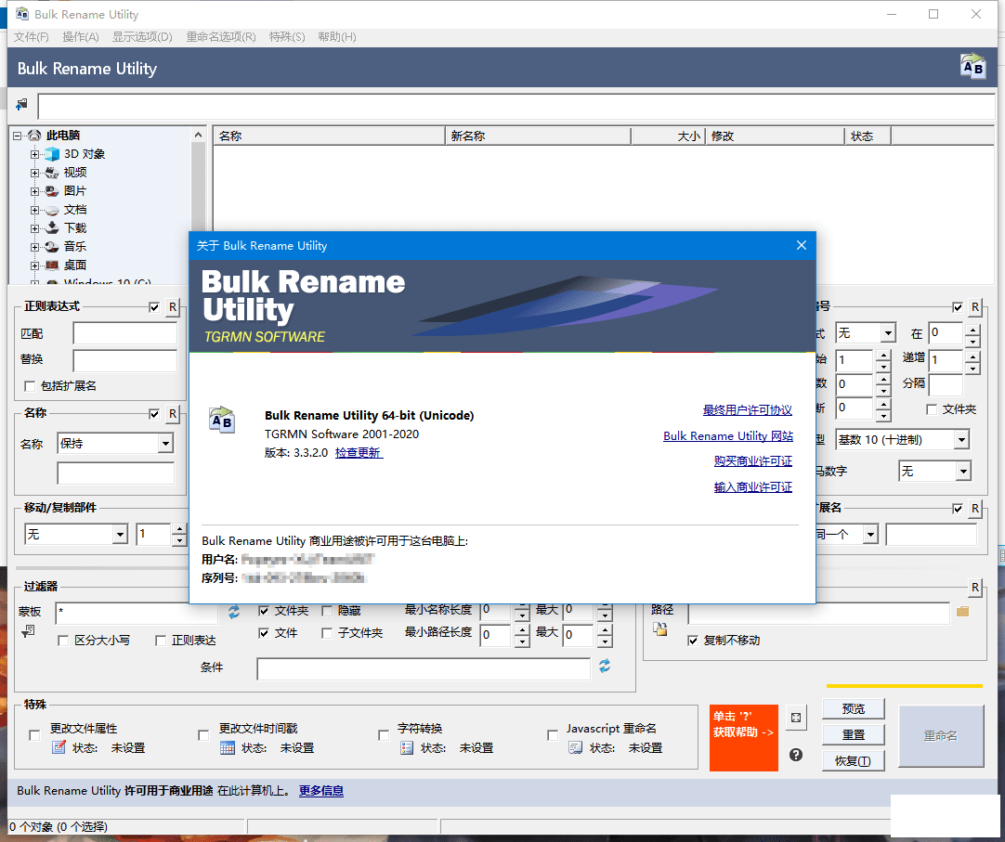Image resolution: width=1005 pixels, height=842 pixels.
Task: Enable the Javascript 重命名 checkbox
Action: 553,735
